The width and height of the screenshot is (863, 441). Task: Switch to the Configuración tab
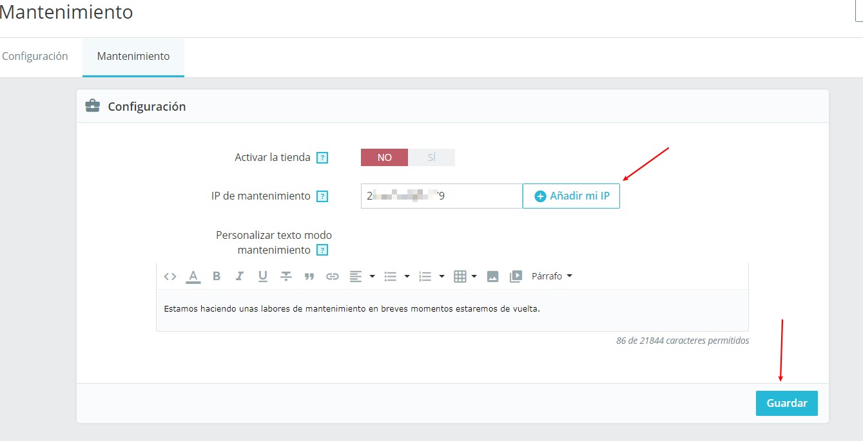tap(35, 57)
